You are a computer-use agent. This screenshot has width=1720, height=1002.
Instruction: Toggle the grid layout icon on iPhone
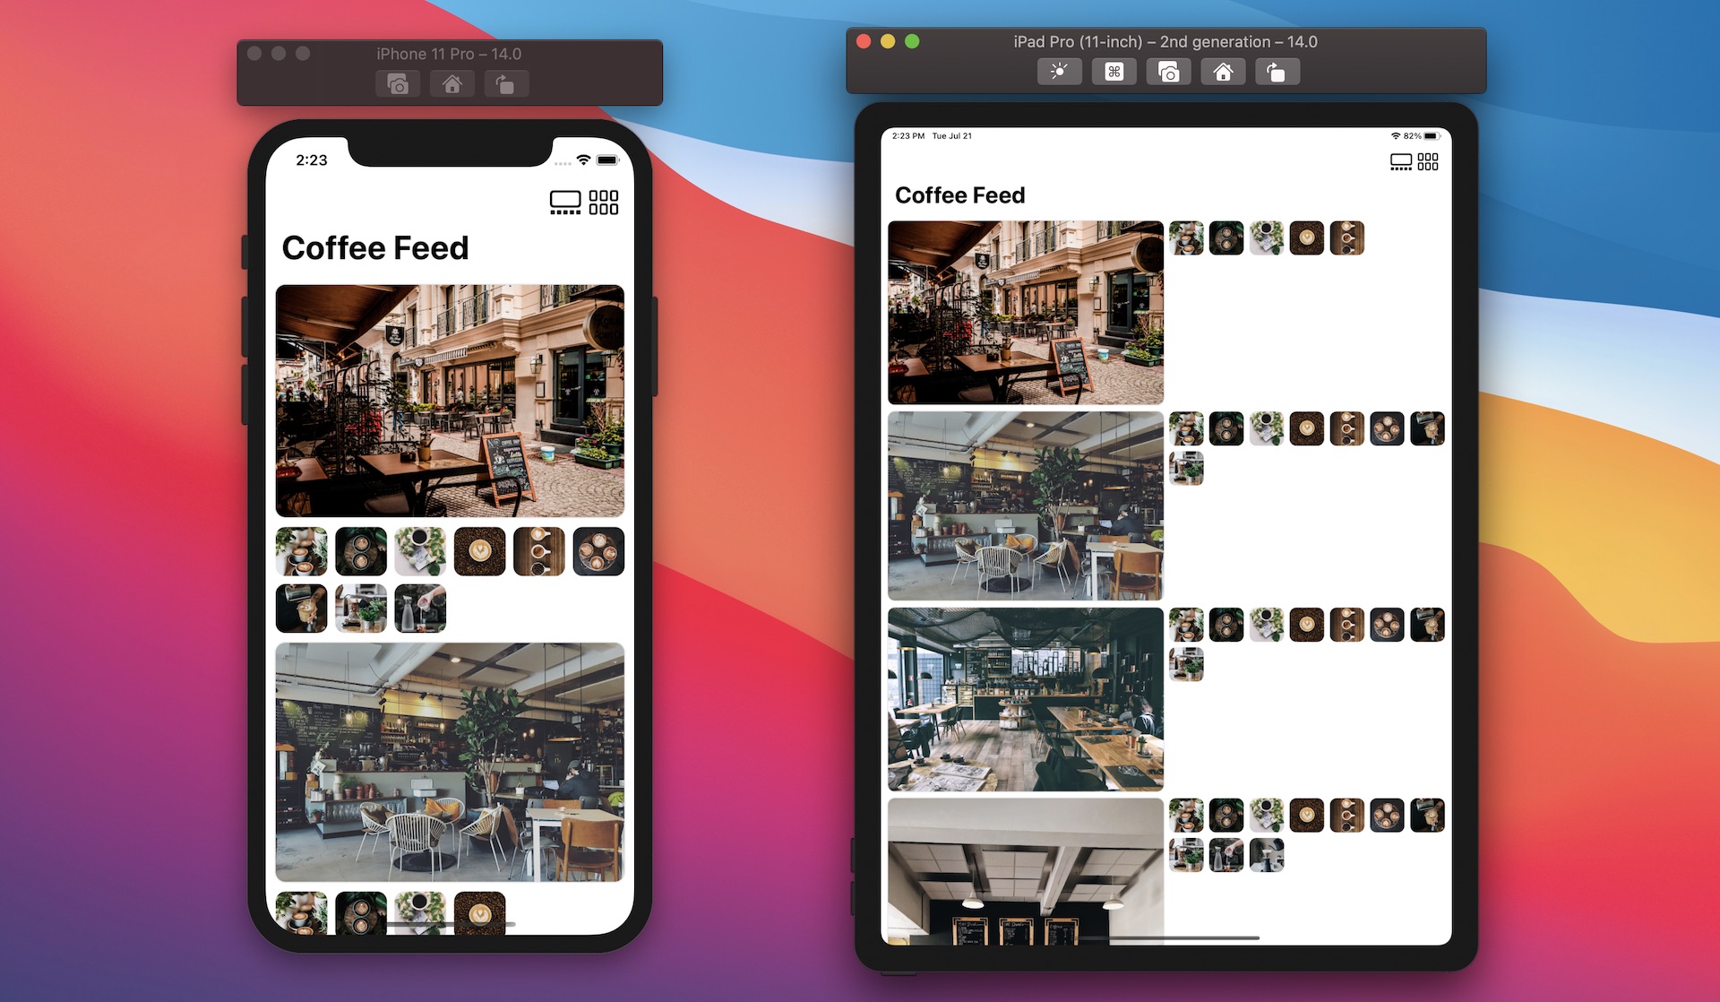(603, 201)
